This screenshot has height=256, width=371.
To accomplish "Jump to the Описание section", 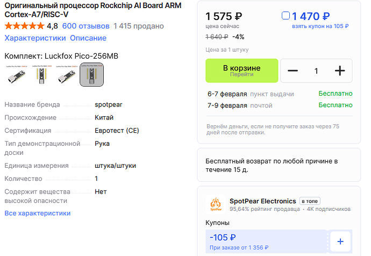I will tap(88, 38).
